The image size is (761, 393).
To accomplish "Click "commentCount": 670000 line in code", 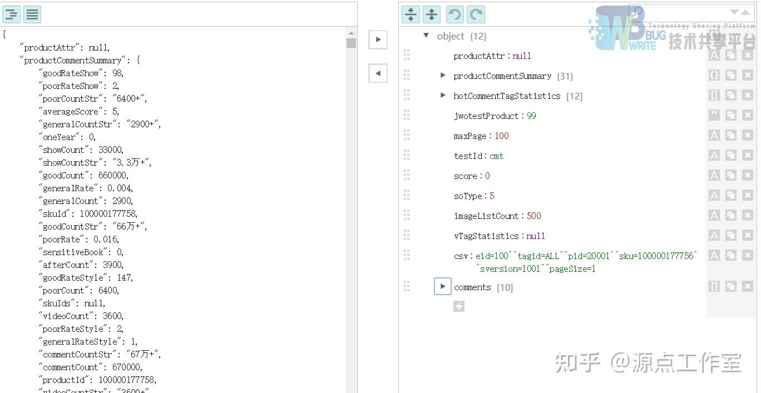I will click(x=90, y=367).
